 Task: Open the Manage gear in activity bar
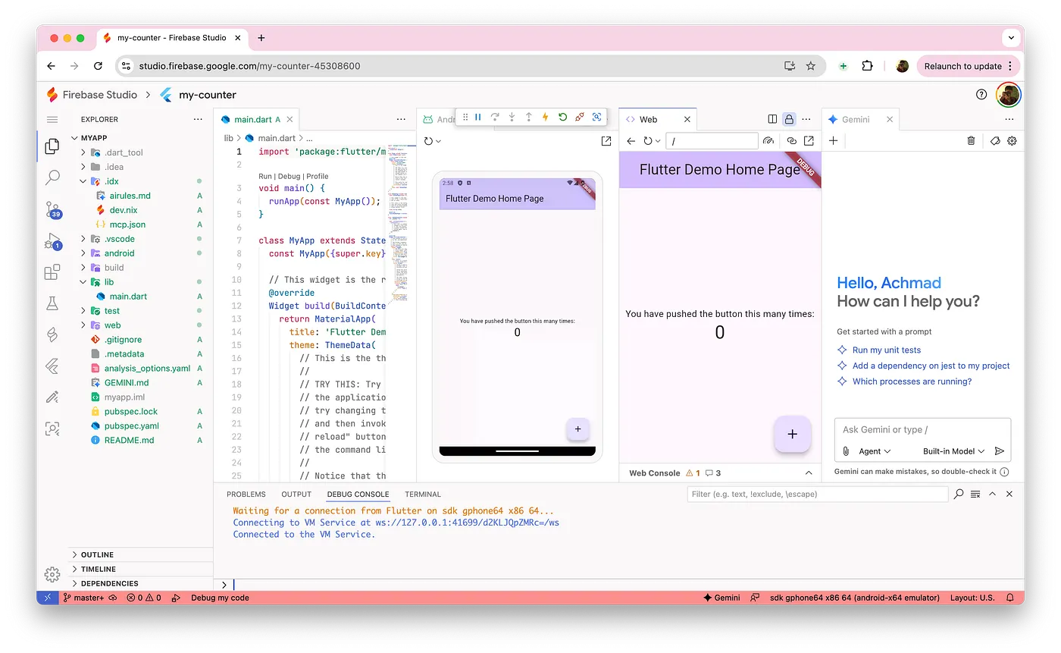pyautogui.click(x=52, y=574)
